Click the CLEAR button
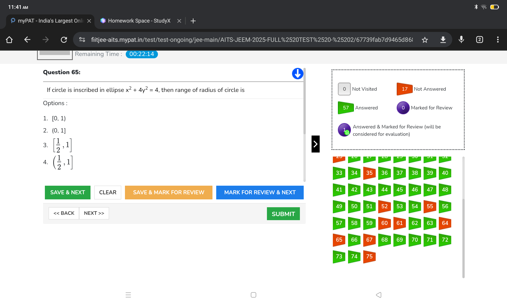Screen dimensions: 507x304 108,193
